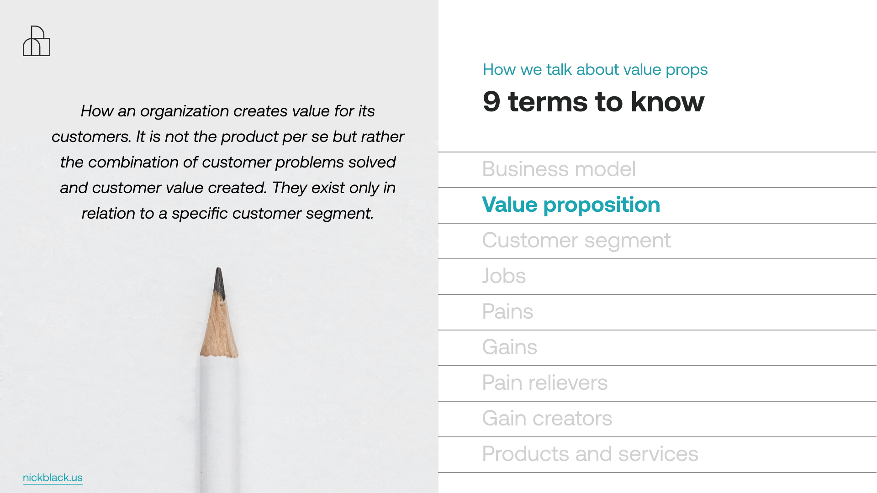Click 'relation to a specific customer segment' line
Image resolution: width=877 pixels, height=493 pixels.
coord(227,213)
